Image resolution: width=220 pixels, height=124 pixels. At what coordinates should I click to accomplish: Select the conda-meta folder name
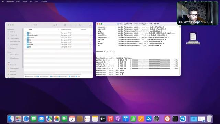coord(33,35)
